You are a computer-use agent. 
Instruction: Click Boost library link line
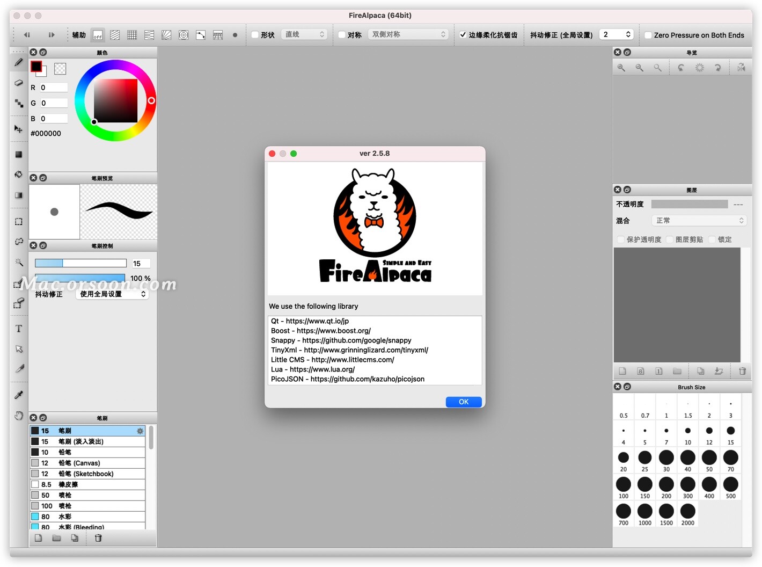[x=321, y=331]
